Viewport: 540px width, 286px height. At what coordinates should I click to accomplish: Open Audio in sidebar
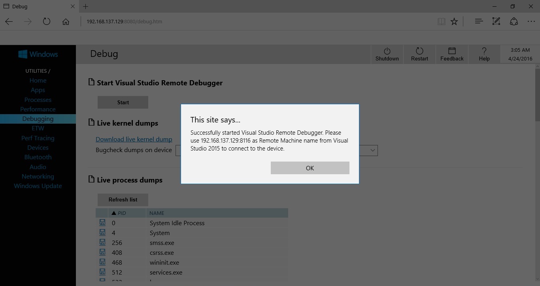pos(38,167)
